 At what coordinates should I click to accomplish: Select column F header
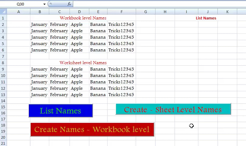coord(121,12)
